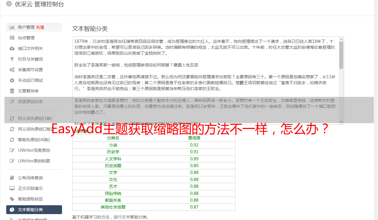Click the 0.92 confidence value
The image size is (378, 220).
[194, 145]
